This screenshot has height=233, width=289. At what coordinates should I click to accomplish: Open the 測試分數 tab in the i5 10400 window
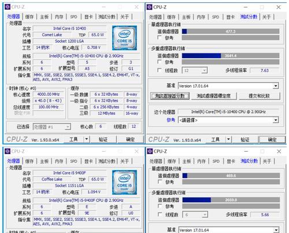pos(106,17)
